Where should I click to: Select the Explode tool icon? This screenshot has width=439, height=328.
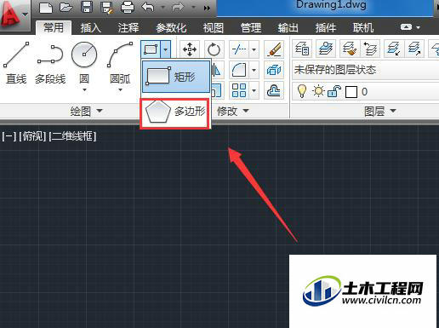click(274, 70)
